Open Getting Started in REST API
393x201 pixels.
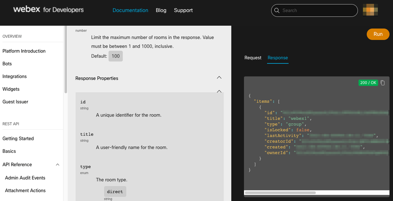click(18, 139)
